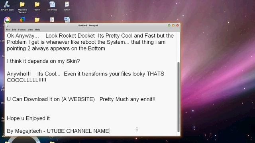Close Notepad with the red button
This screenshot has width=255, height=143.
coord(178,25)
